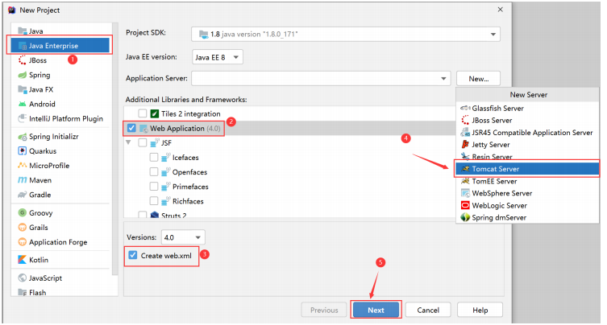Click the New... server button
The image size is (607, 325).
(479, 79)
